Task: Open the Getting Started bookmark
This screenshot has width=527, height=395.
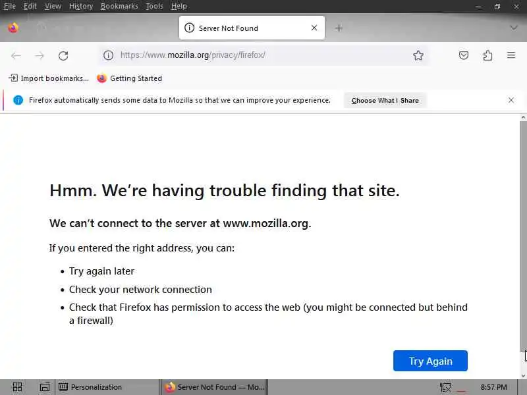Action: point(129,78)
